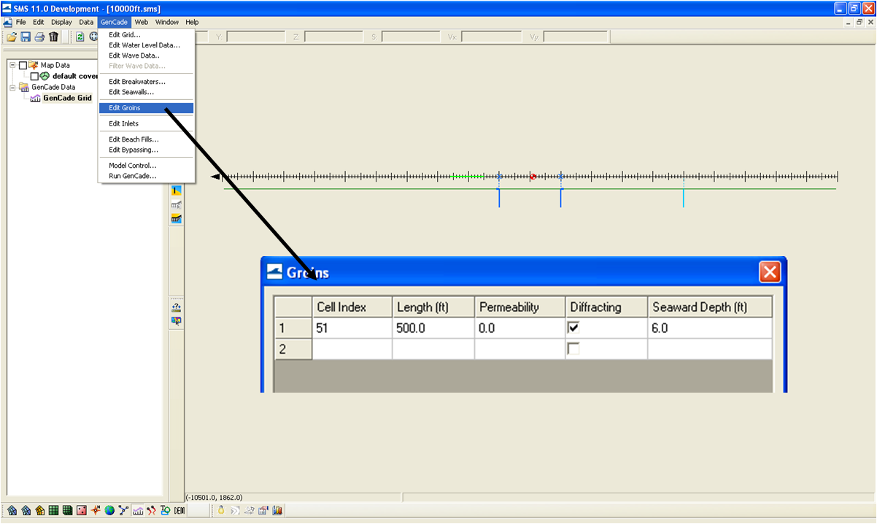The image size is (877, 524).
Task: Click the row 1 header in Groins table
Action: pyautogui.click(x=293, y=328)
